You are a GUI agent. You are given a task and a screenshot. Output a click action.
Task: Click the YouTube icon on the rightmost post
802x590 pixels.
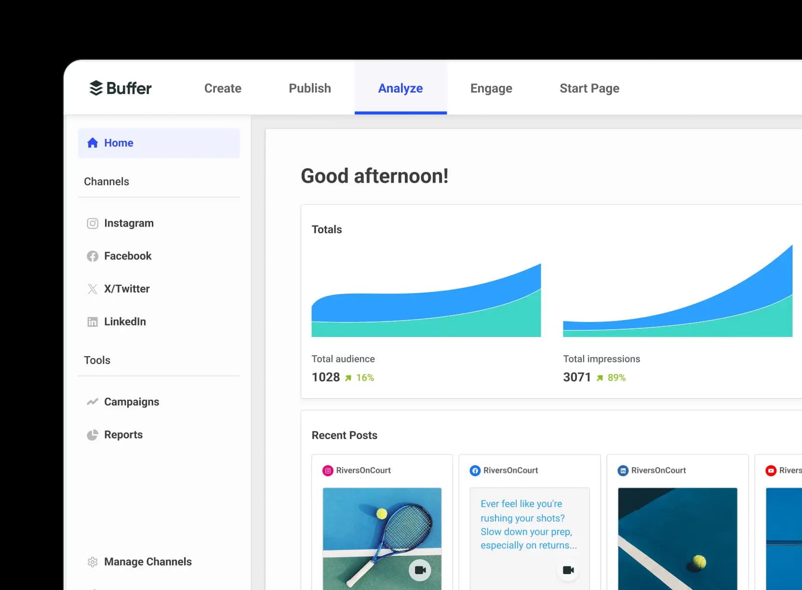pyautogui.click(x=771, y=470)
